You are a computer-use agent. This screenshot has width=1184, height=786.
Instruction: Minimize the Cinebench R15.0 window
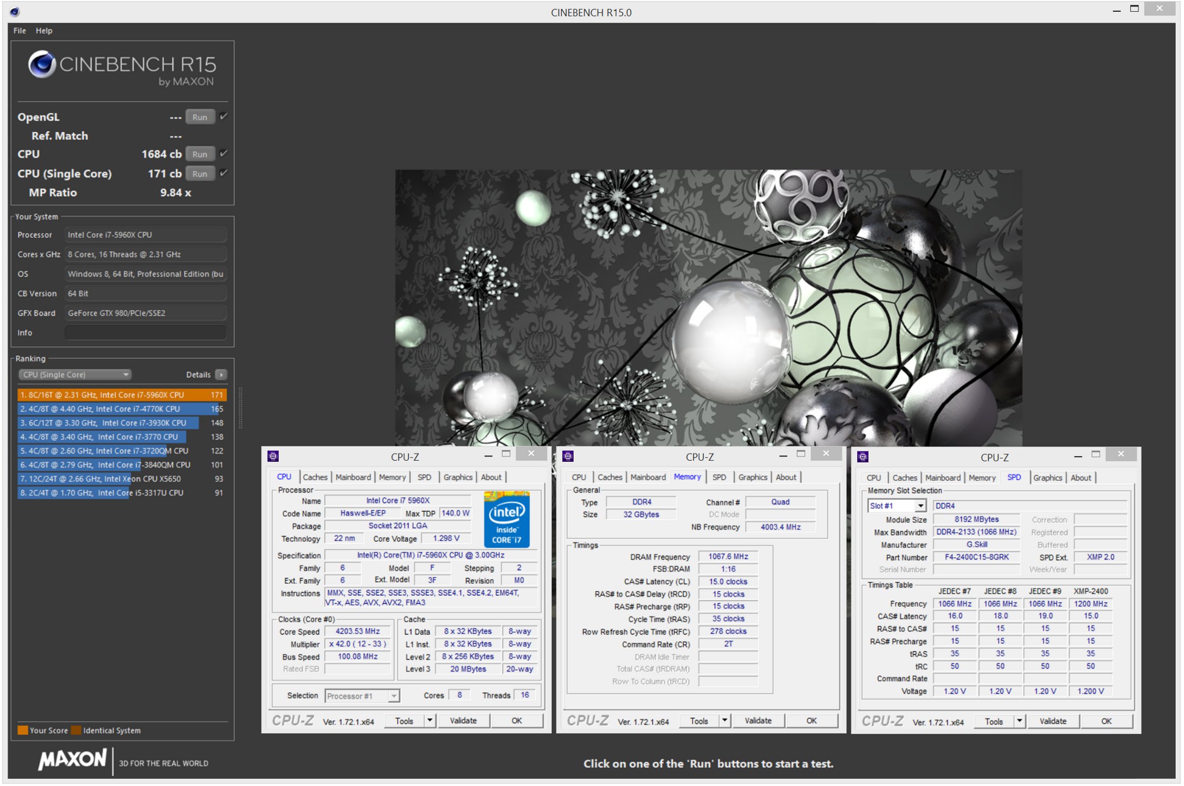coord(1116,10)
